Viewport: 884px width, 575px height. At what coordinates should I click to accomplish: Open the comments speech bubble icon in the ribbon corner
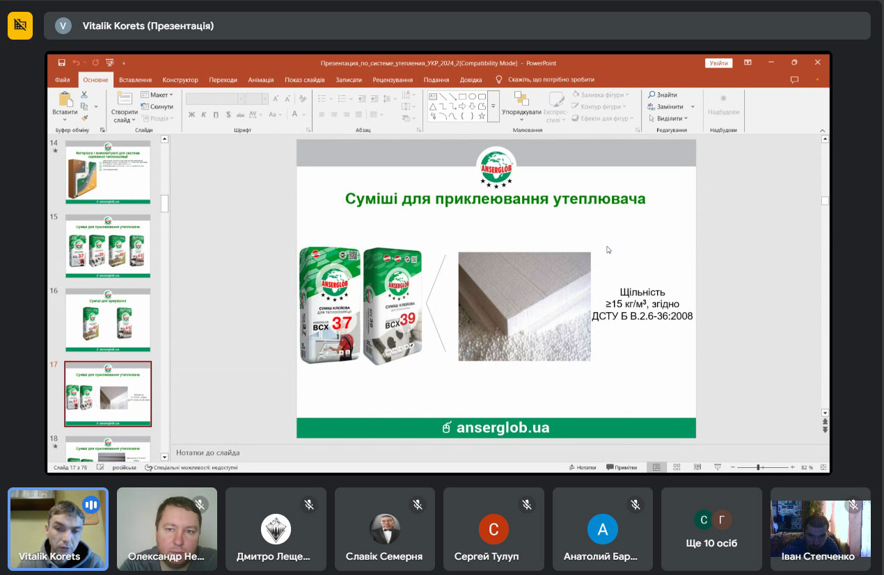coord(794,80)
